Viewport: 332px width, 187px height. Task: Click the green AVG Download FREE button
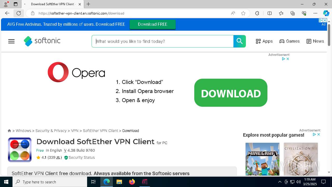coord(153,24)
